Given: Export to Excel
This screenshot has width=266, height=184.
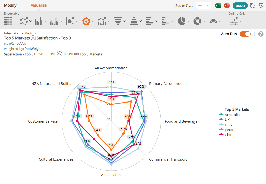Looking at the screenshot, I should 218,5.
